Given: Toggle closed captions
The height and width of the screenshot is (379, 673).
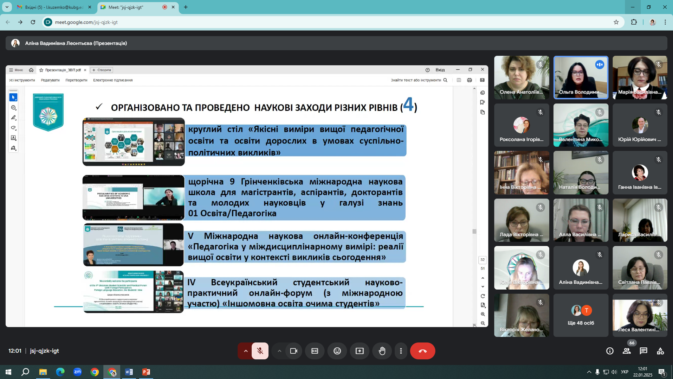Looking at the screenshot, I should click(315, 351).
